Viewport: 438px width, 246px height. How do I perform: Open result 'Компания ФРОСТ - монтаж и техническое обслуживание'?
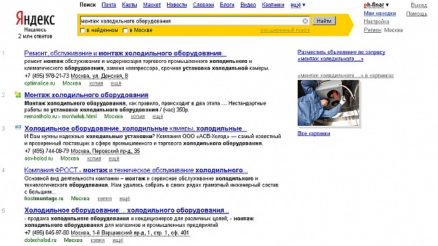click(136, 170)
